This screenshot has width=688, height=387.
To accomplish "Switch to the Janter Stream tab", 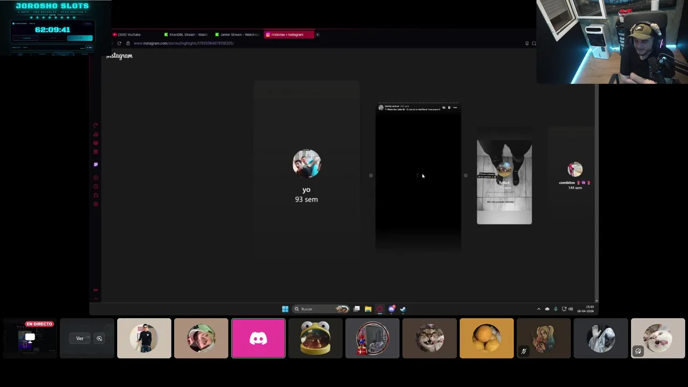I will [236, 34].
